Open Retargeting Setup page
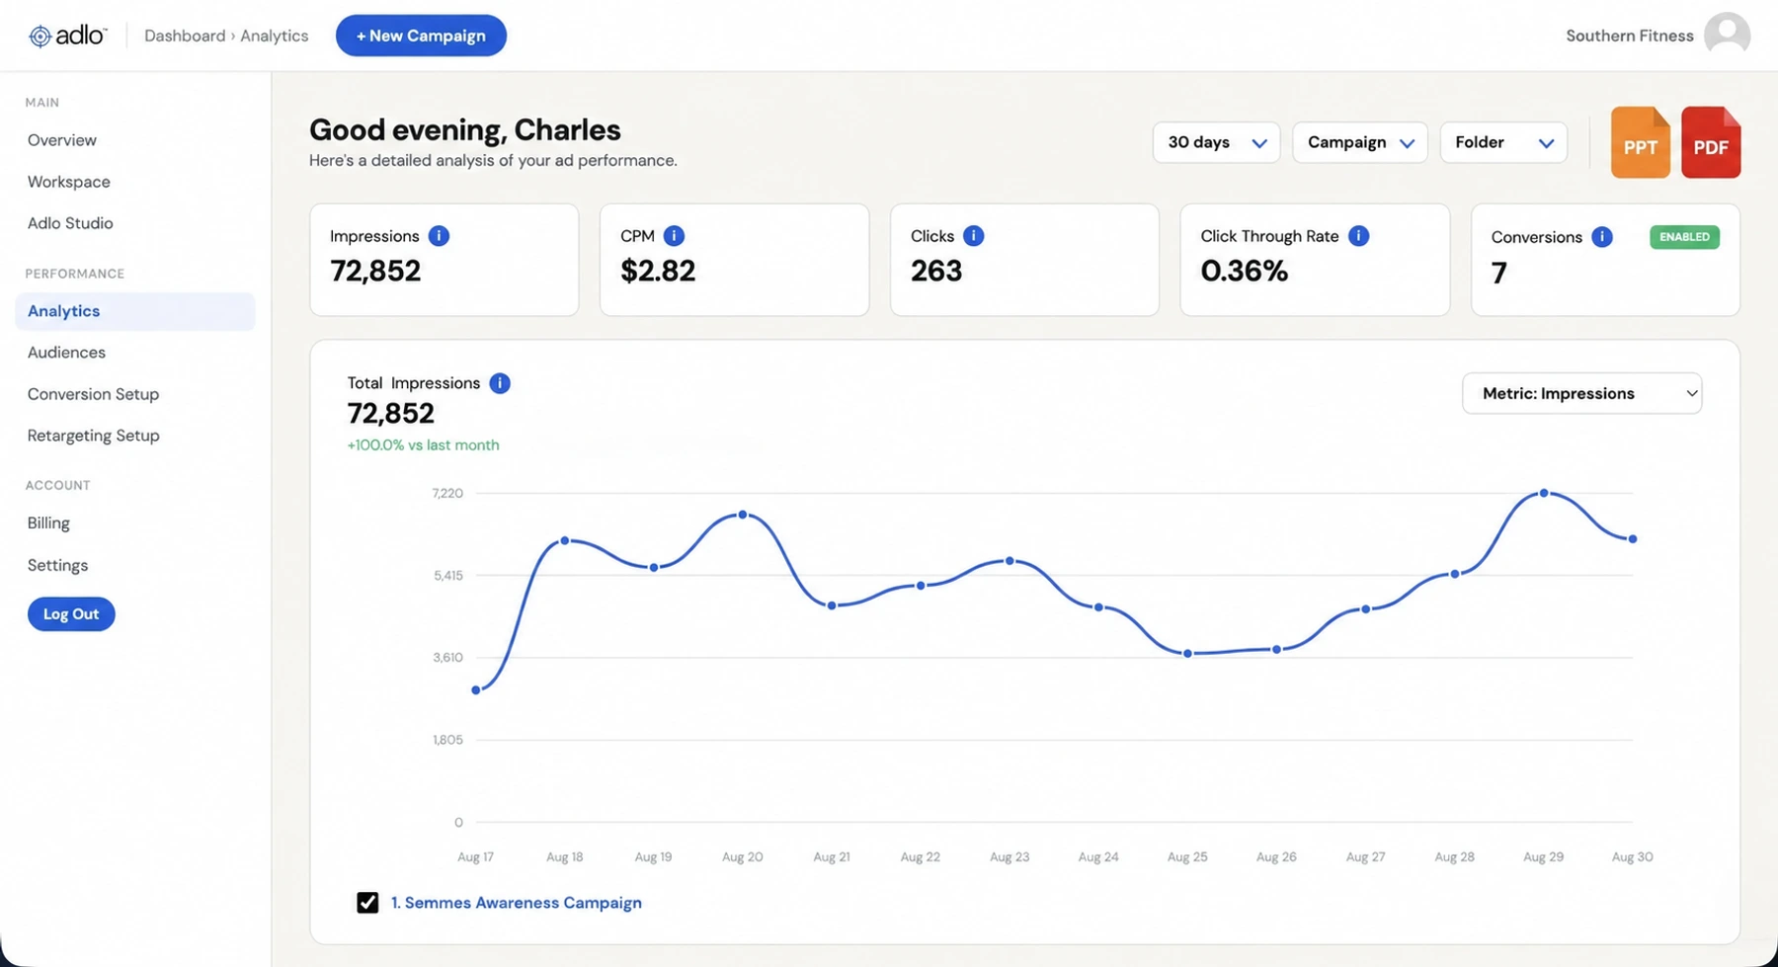The height and width of the screenshot is (967, 1778). [93, 436]
